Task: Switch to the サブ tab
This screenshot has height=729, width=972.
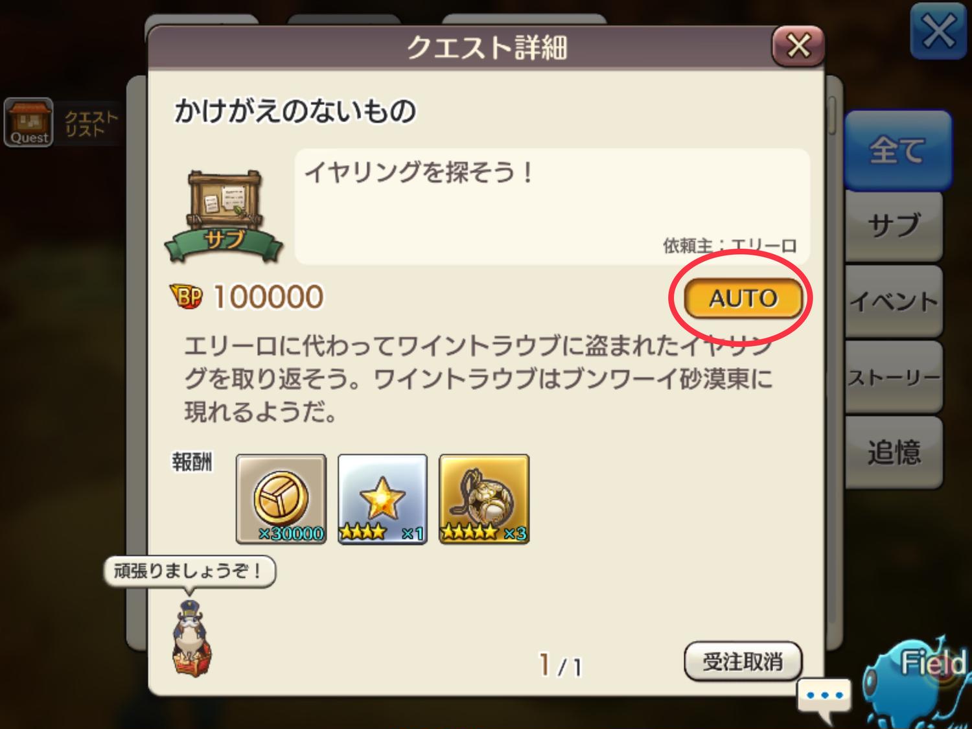Action: 894,226
